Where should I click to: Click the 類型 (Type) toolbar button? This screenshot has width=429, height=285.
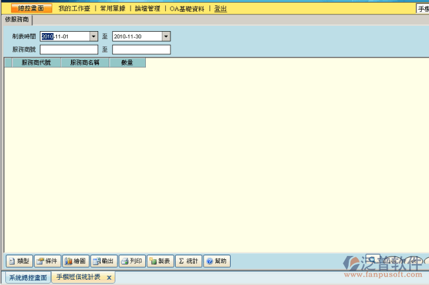point(19,261)
